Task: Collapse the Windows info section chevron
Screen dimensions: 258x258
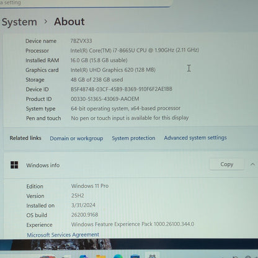Action: tap(252, 164)
